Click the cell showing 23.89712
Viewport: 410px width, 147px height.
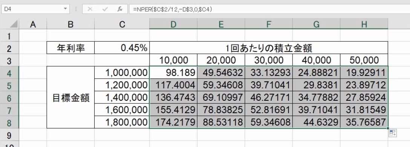click(x=364, y=85)
